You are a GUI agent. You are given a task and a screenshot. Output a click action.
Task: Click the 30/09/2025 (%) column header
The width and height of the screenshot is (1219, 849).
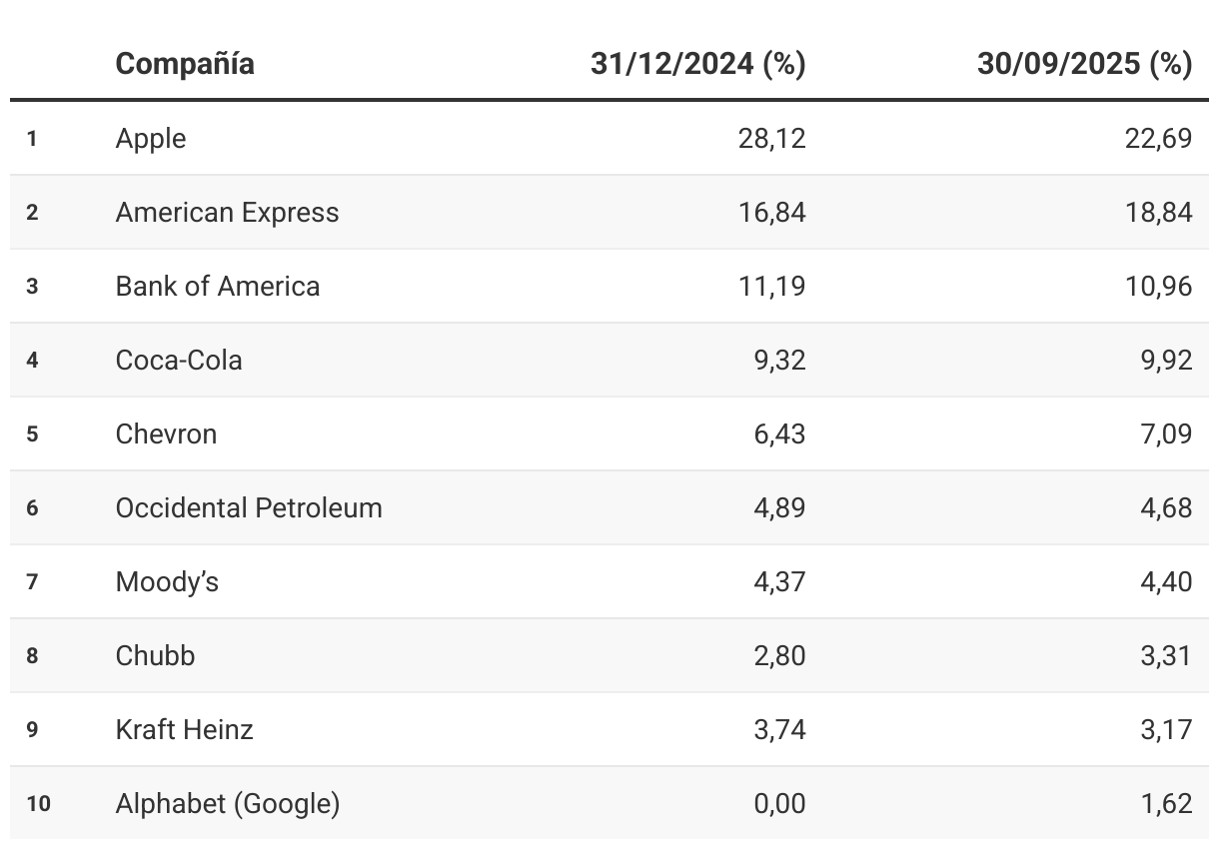click(1084, 64)
